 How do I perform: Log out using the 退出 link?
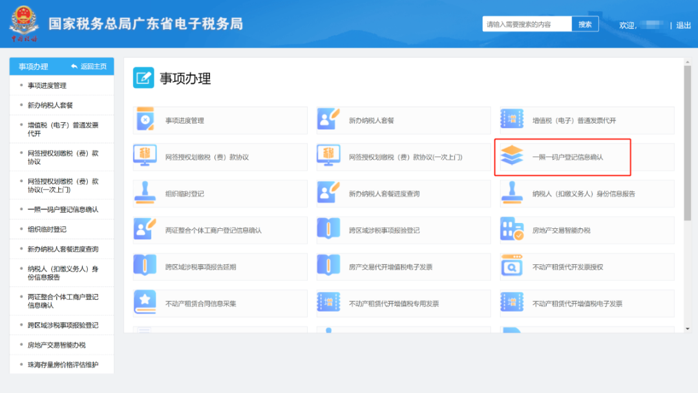coord(683,25)
